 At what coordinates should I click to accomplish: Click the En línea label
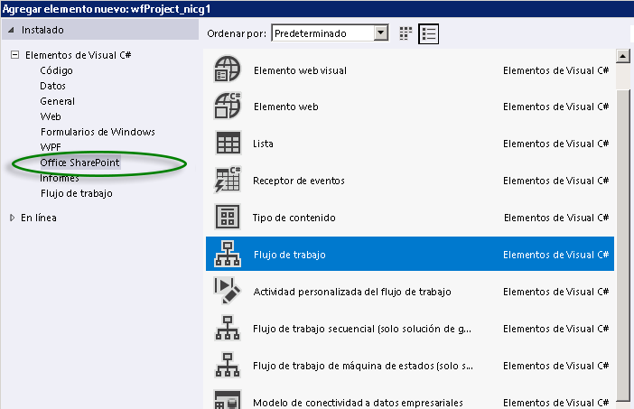[39, 218]
